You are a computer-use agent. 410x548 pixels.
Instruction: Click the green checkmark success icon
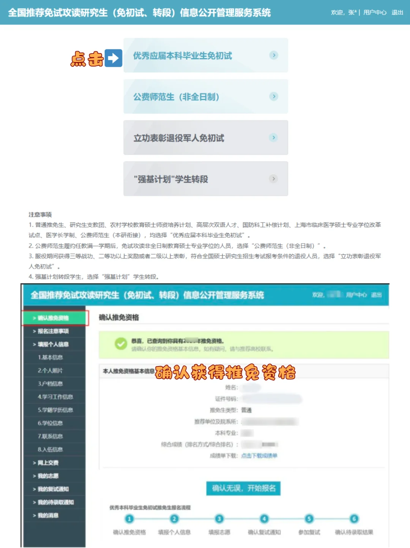tap(121, 344)
